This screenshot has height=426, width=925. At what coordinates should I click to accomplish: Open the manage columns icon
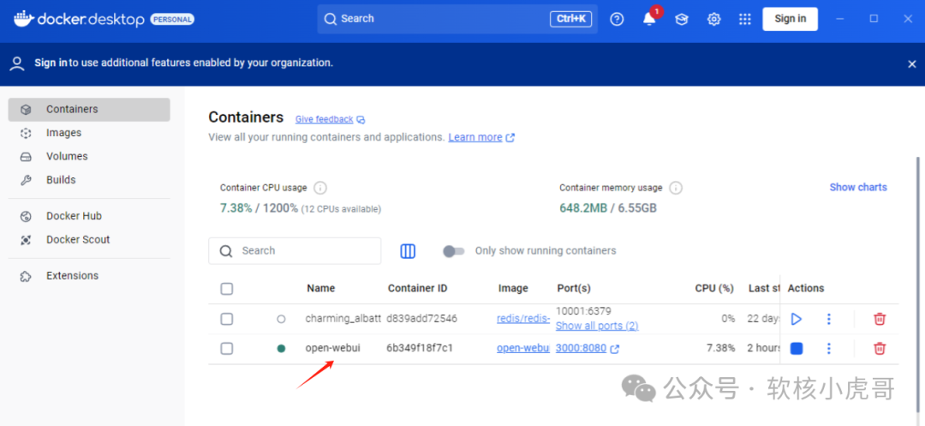(x=408, y=251)
